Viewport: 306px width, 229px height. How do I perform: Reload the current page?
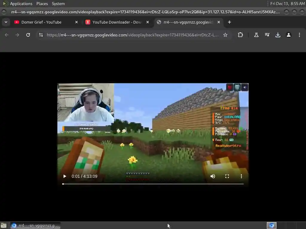click(28, 35)
